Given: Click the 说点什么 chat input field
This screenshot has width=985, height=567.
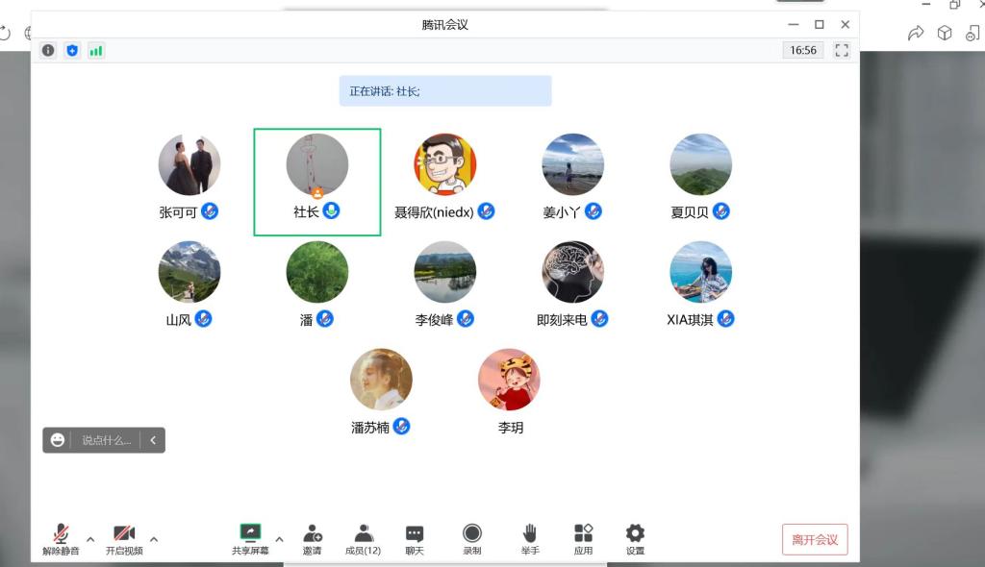Looking at the screenshot, I should tap(106, 440).
